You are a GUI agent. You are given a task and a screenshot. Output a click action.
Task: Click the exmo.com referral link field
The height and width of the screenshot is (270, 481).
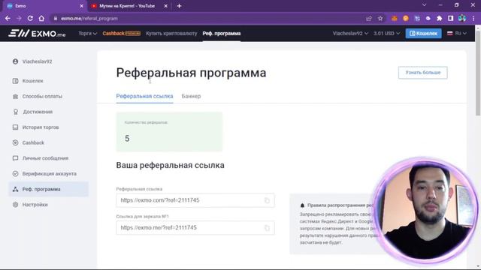195,200
